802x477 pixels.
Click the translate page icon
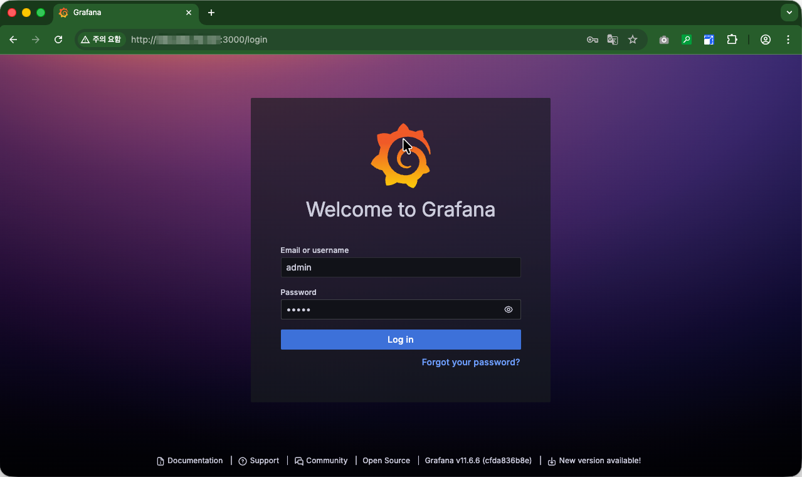click(613, 40)
